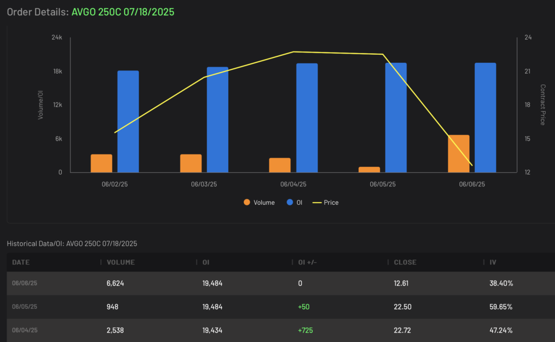This screenshot has width=555, height=342.
Task: Select close price 22.50
Action: [x=403, y=307]
